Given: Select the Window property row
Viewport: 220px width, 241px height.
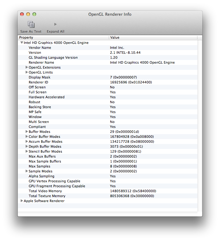Looking at the screenshot, I should point(108,117).
